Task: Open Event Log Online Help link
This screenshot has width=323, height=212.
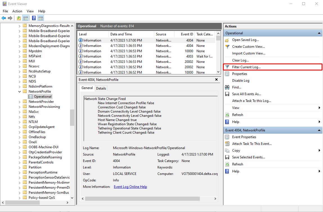Action: (130, 186)
